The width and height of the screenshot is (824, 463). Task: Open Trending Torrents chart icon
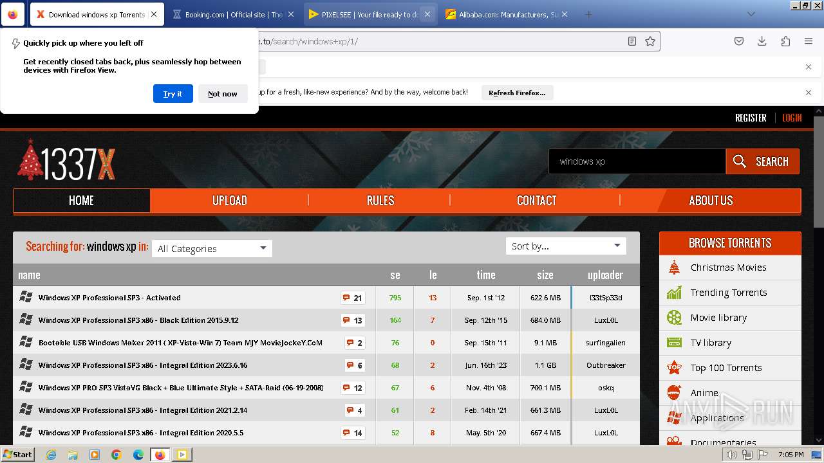674,293
